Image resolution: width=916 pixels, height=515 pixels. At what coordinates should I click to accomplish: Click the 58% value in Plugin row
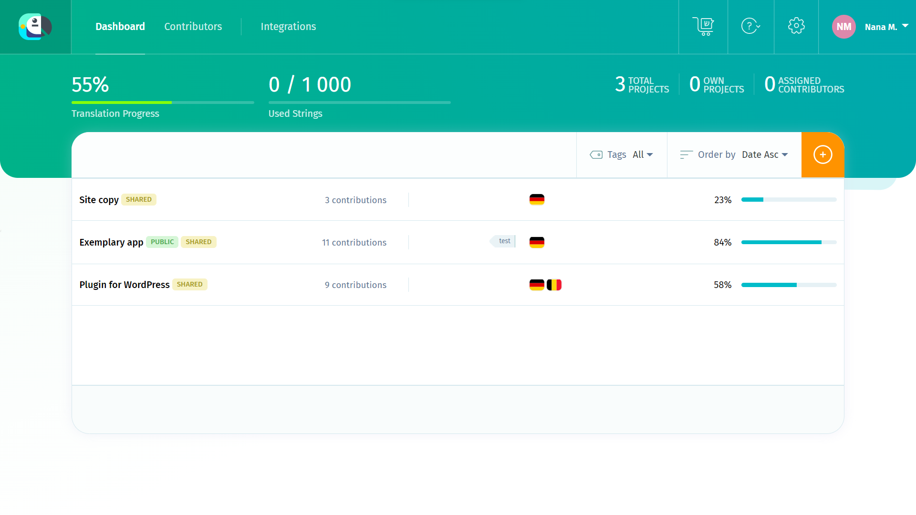pyautogui.click(x=722, y=285)
